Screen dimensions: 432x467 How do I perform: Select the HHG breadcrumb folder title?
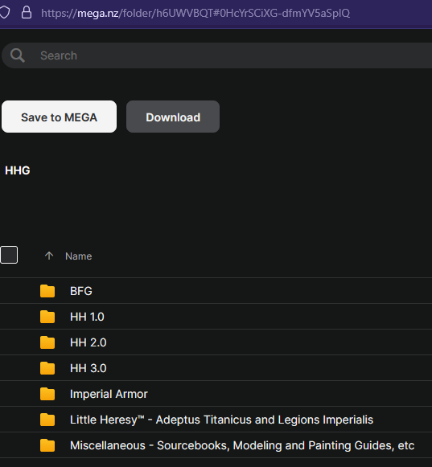(18, 170)
